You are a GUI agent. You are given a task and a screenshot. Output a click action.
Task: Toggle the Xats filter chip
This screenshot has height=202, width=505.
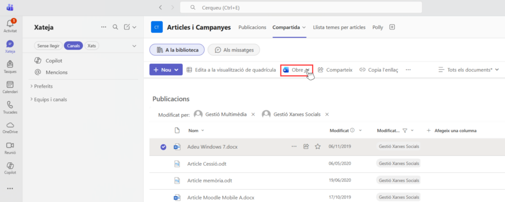coord(91,46)
